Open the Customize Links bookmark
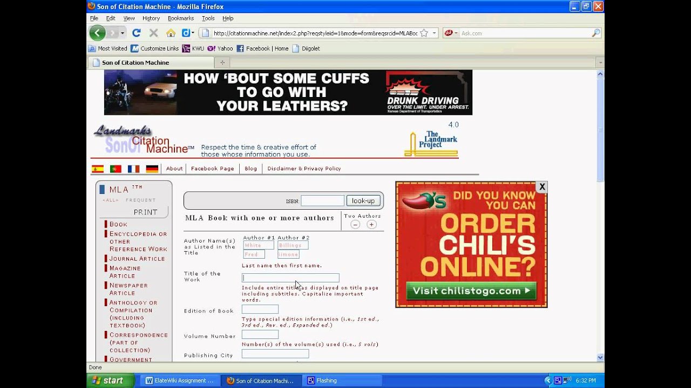The width and height of the screenshot is (691, 388). (x=155, y=48)
